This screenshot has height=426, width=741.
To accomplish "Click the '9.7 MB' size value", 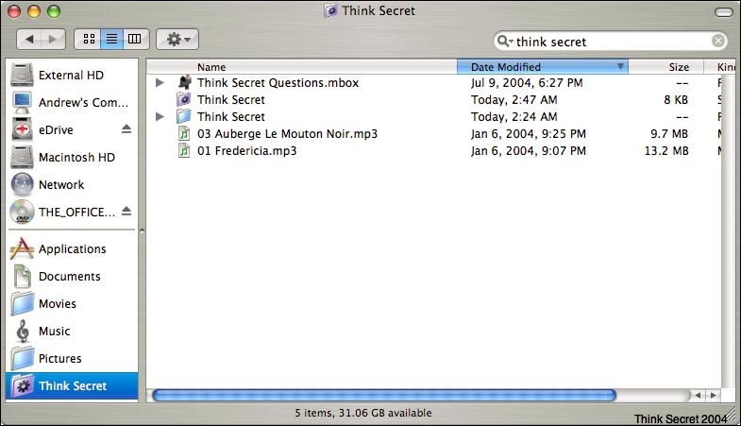I will pos(669,134).
